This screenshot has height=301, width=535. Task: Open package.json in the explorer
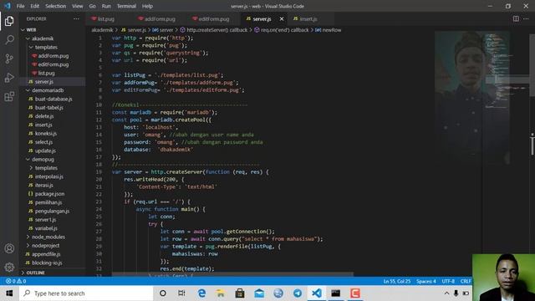[49, 193]
